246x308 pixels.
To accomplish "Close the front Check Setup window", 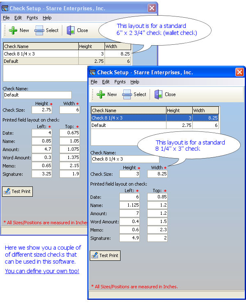I will [239, 72].
